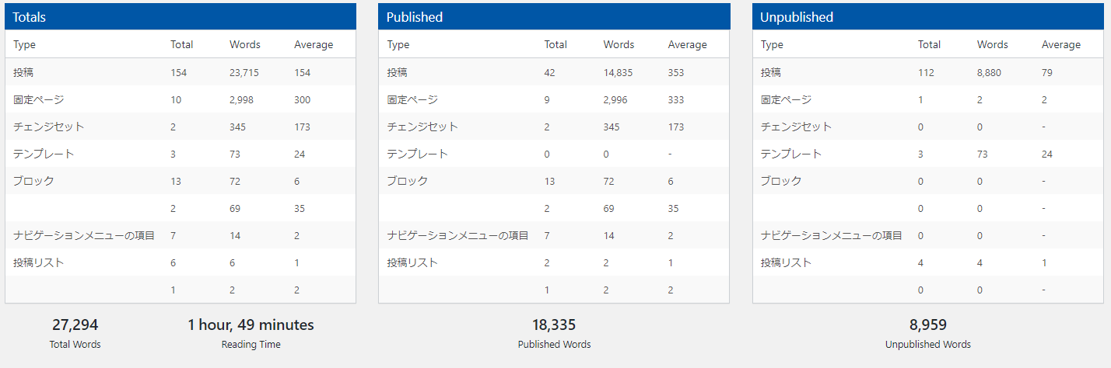Click the 2,998 words value

click(242, 99)
